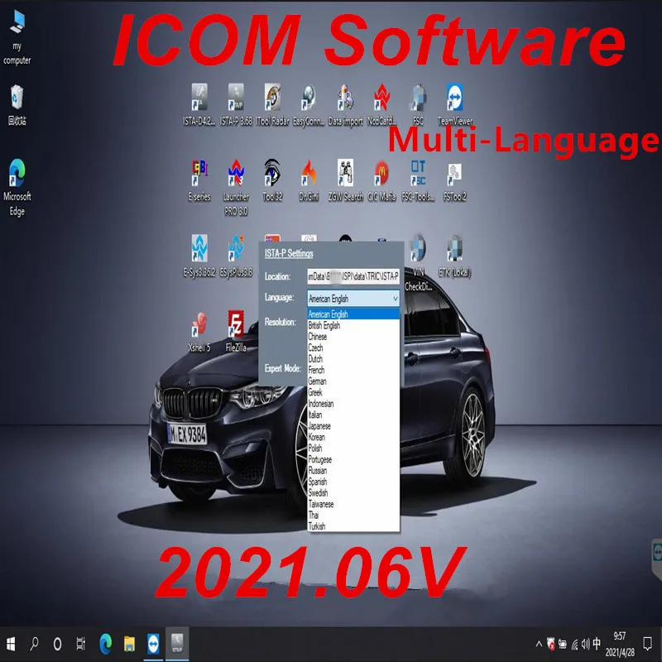Viewport: 662px width, 662px height.
Task: Click the Location path input field
Action: click(x=353, y=276)
